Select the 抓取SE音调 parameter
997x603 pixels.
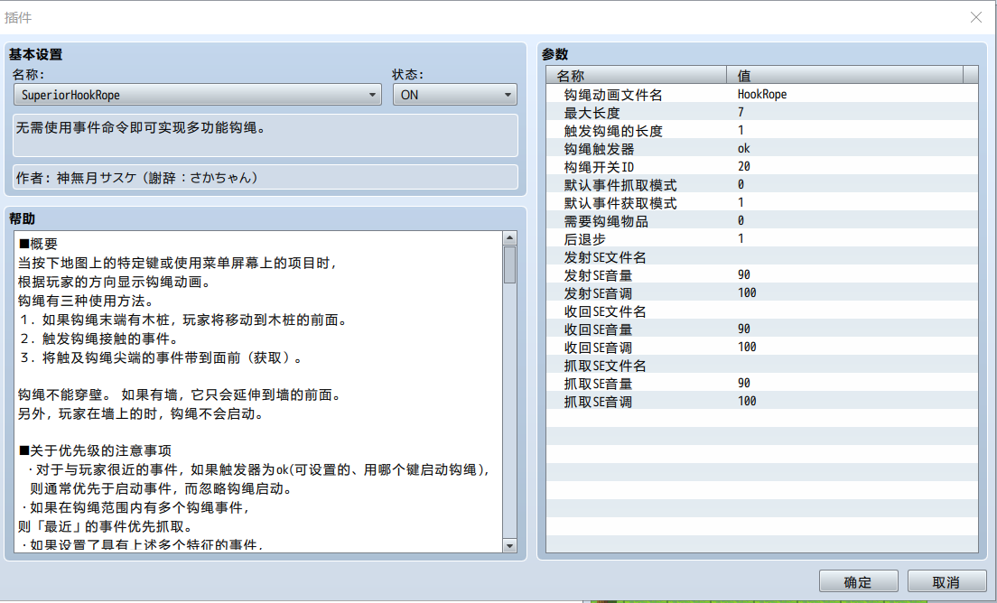pos(761,401)
